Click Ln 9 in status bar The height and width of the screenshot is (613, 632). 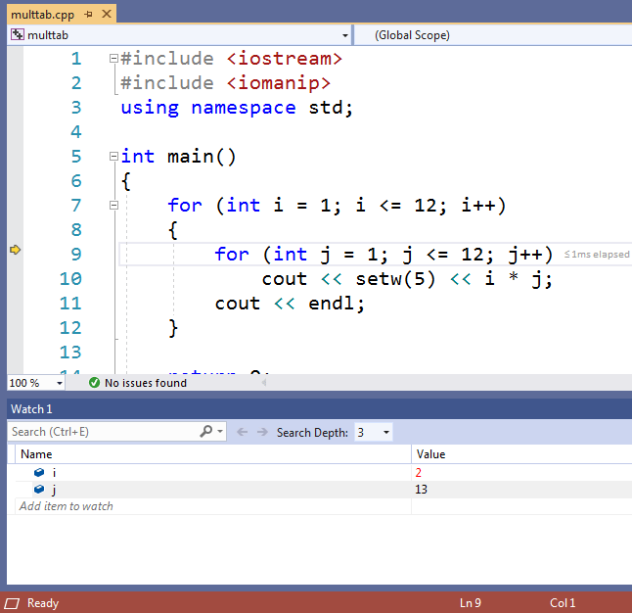click(x=471, y=603)
